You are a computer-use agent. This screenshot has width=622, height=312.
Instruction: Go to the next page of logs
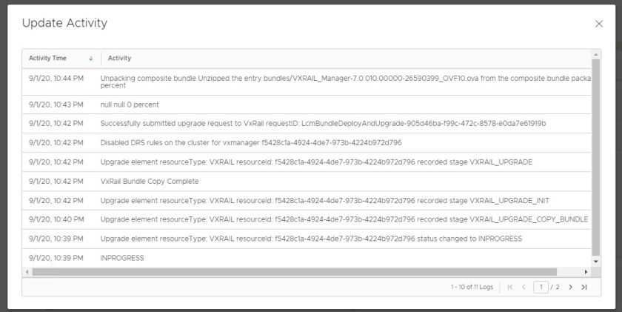(x=570, y=287)
